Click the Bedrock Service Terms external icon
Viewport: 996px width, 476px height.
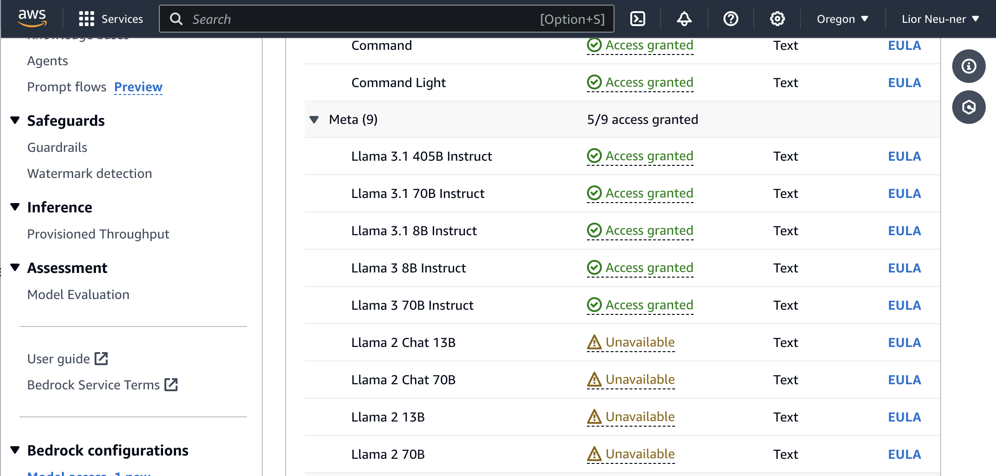[x=171, y=385]
